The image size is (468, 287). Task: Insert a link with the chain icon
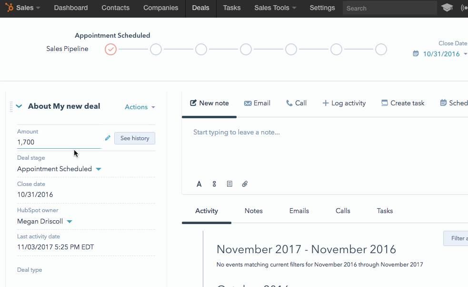[214, 184]
